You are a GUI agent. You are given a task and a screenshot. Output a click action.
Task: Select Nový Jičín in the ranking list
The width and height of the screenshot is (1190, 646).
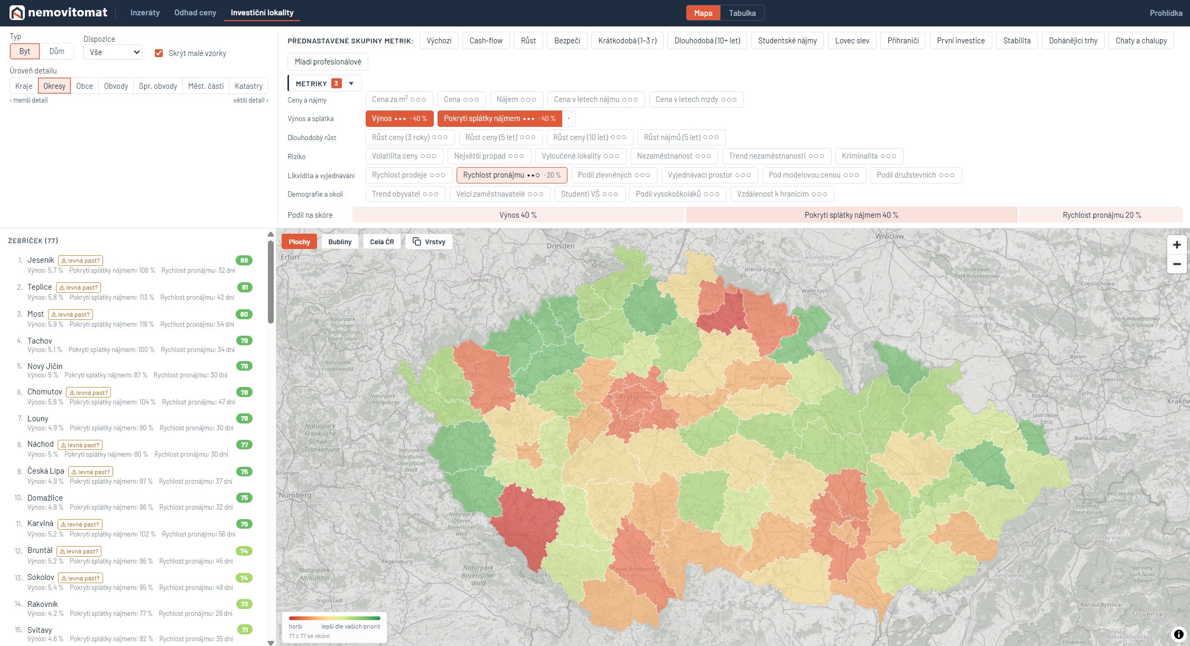coord(131,370)
